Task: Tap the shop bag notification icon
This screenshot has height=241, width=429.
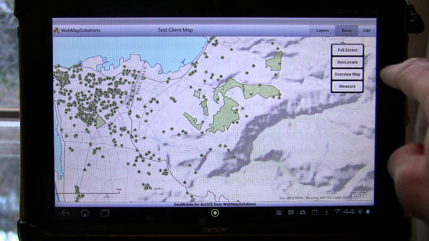Action: point(303,212)
